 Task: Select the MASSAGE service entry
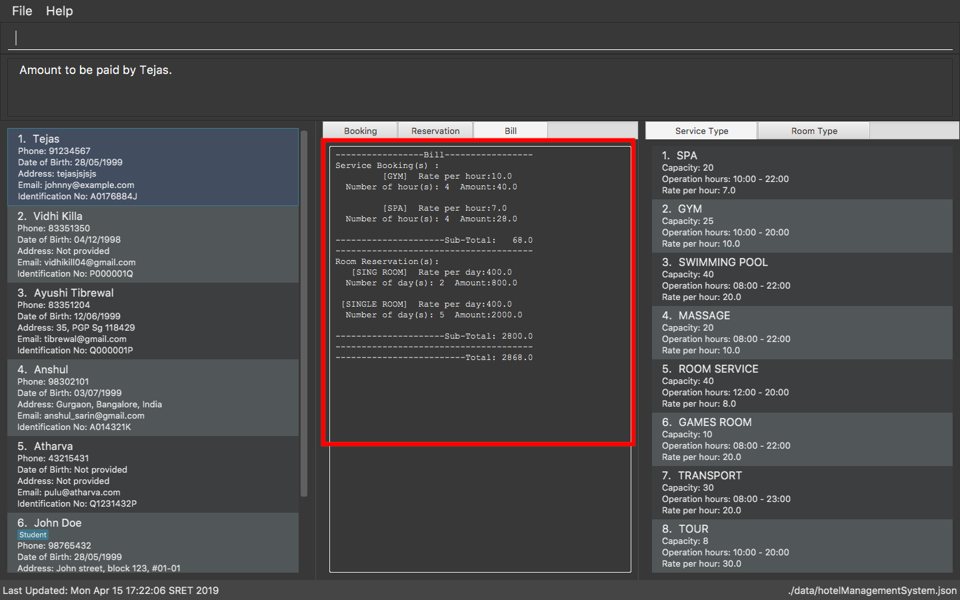click(x=802, y=333)
